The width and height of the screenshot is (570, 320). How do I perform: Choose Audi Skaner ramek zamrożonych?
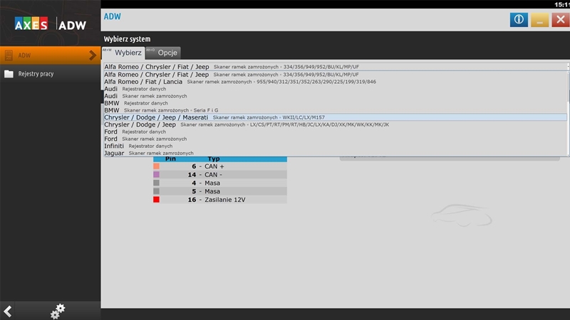coord(335,96)
